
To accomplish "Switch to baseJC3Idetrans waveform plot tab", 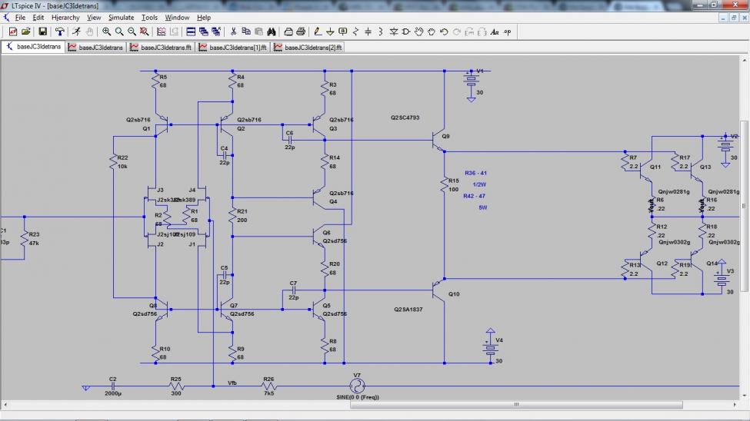I will click(95, 48).
